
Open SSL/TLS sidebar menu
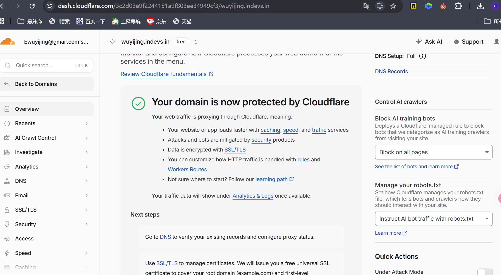click(47, 210)
